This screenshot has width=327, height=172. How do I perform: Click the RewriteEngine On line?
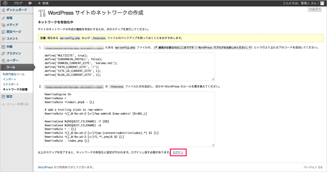coord(58,94)
